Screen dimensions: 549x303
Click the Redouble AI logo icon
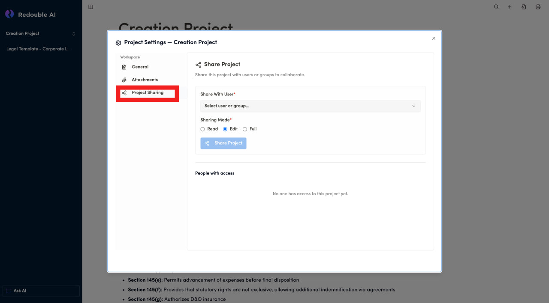tap(9, 15)
